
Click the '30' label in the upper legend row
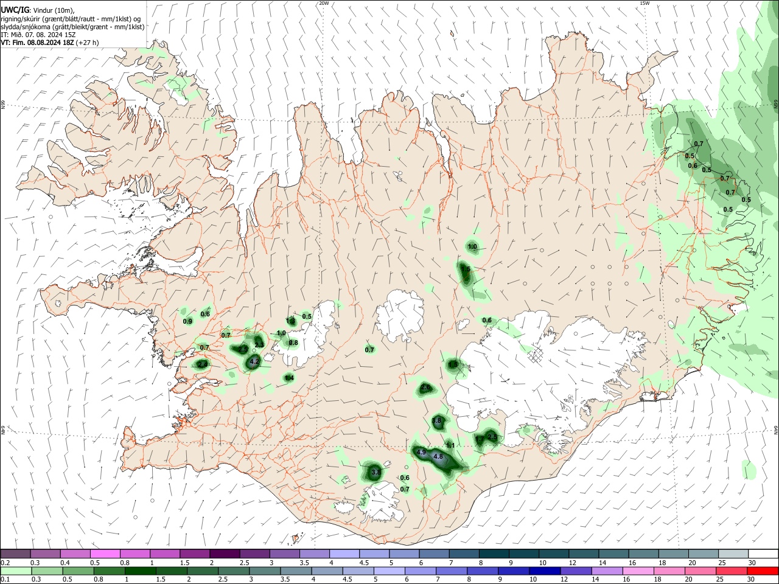click(751, 563)
